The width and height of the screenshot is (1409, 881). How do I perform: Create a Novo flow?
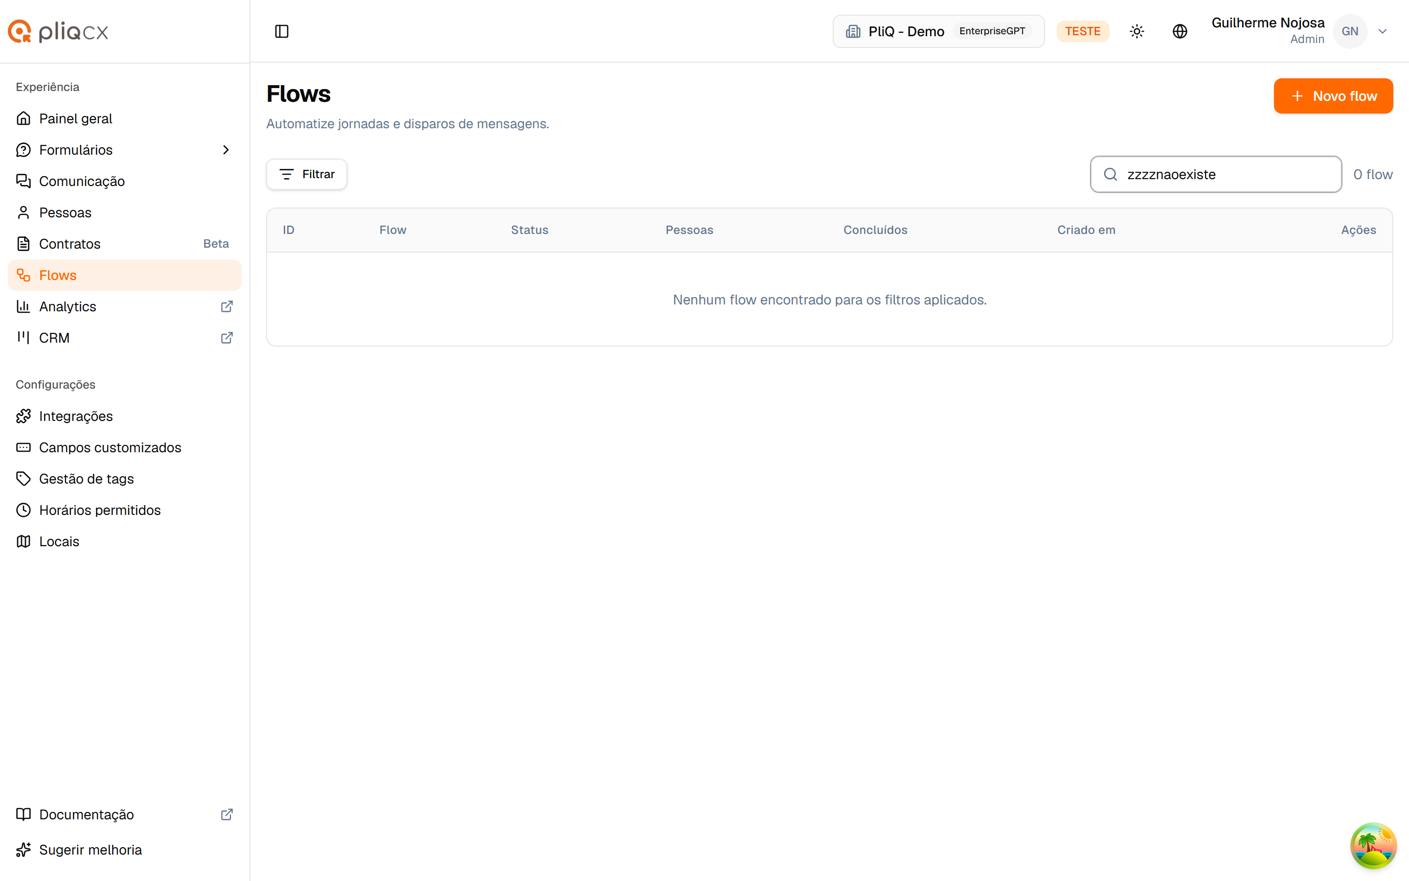[x=1333, y=96]
